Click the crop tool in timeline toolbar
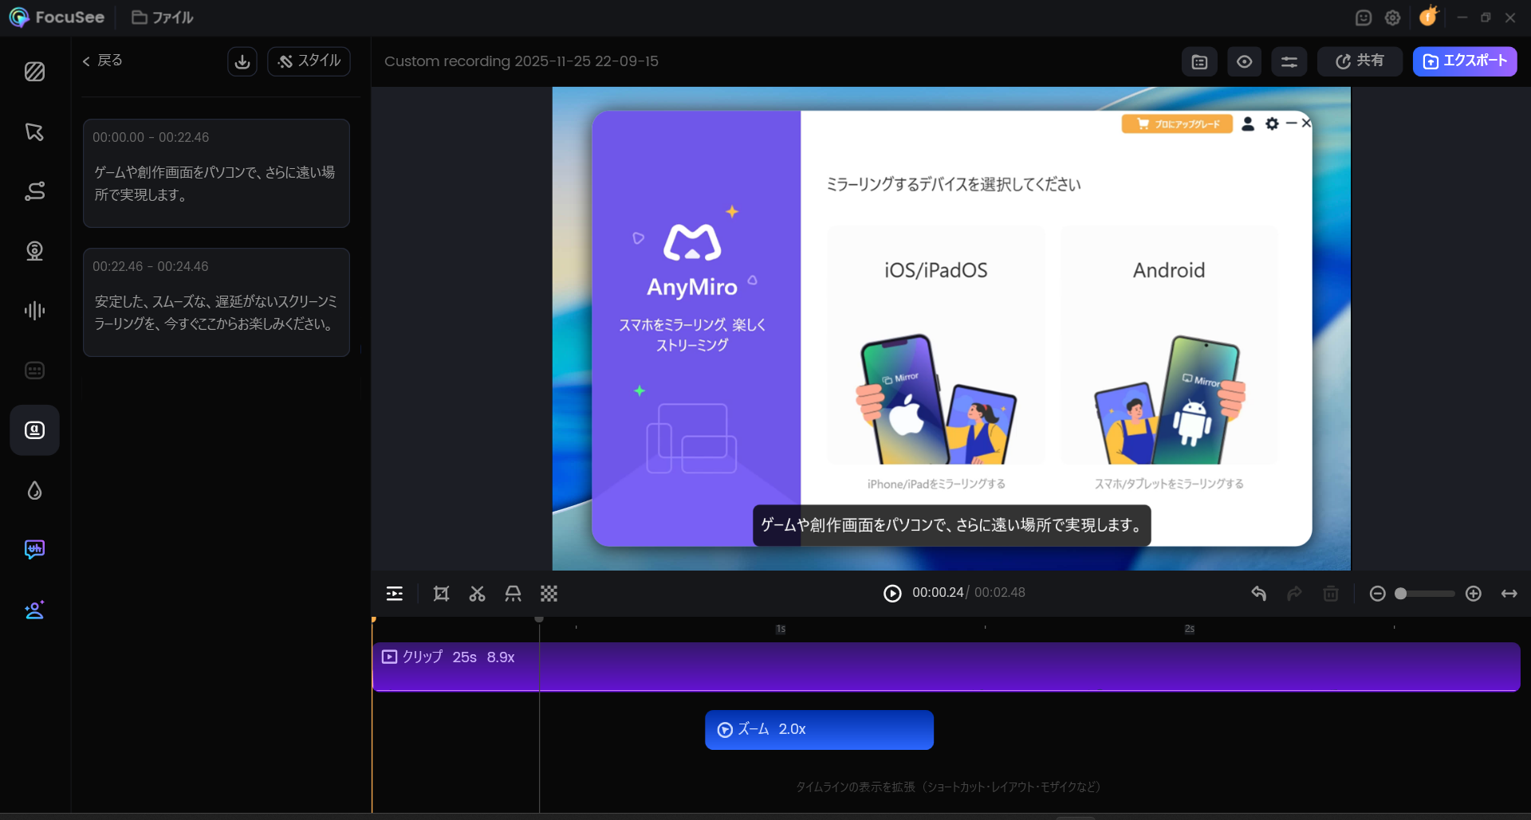Image resolution: width=1531 pixels, height=820 pixels. click(441, 594)
